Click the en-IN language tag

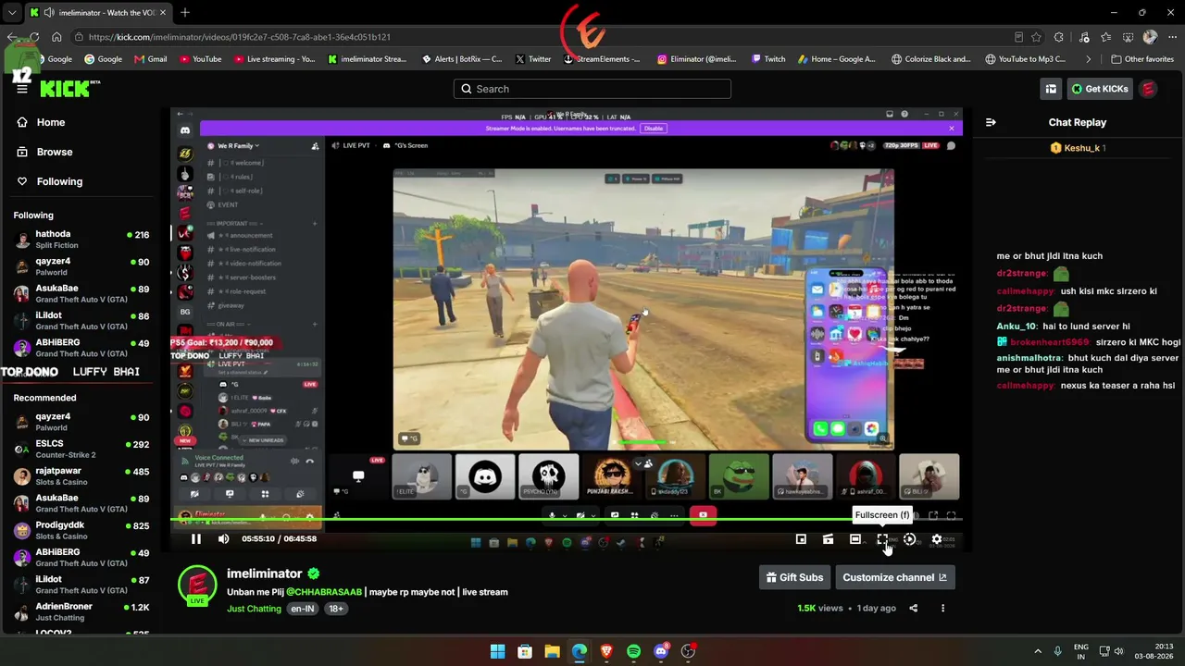coord(303,609)
